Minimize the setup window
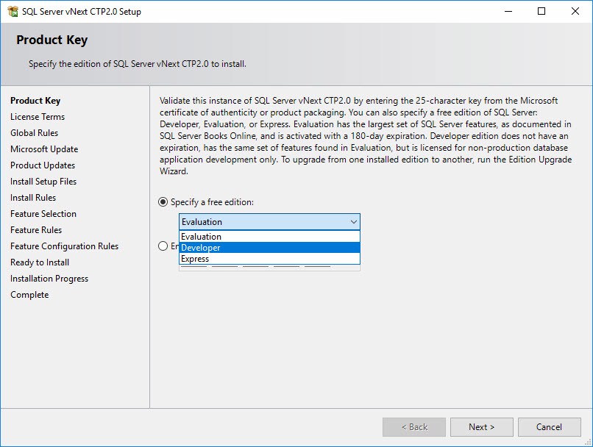The width and height of the screenshot is (593, 447). click(x=508, y=11)
